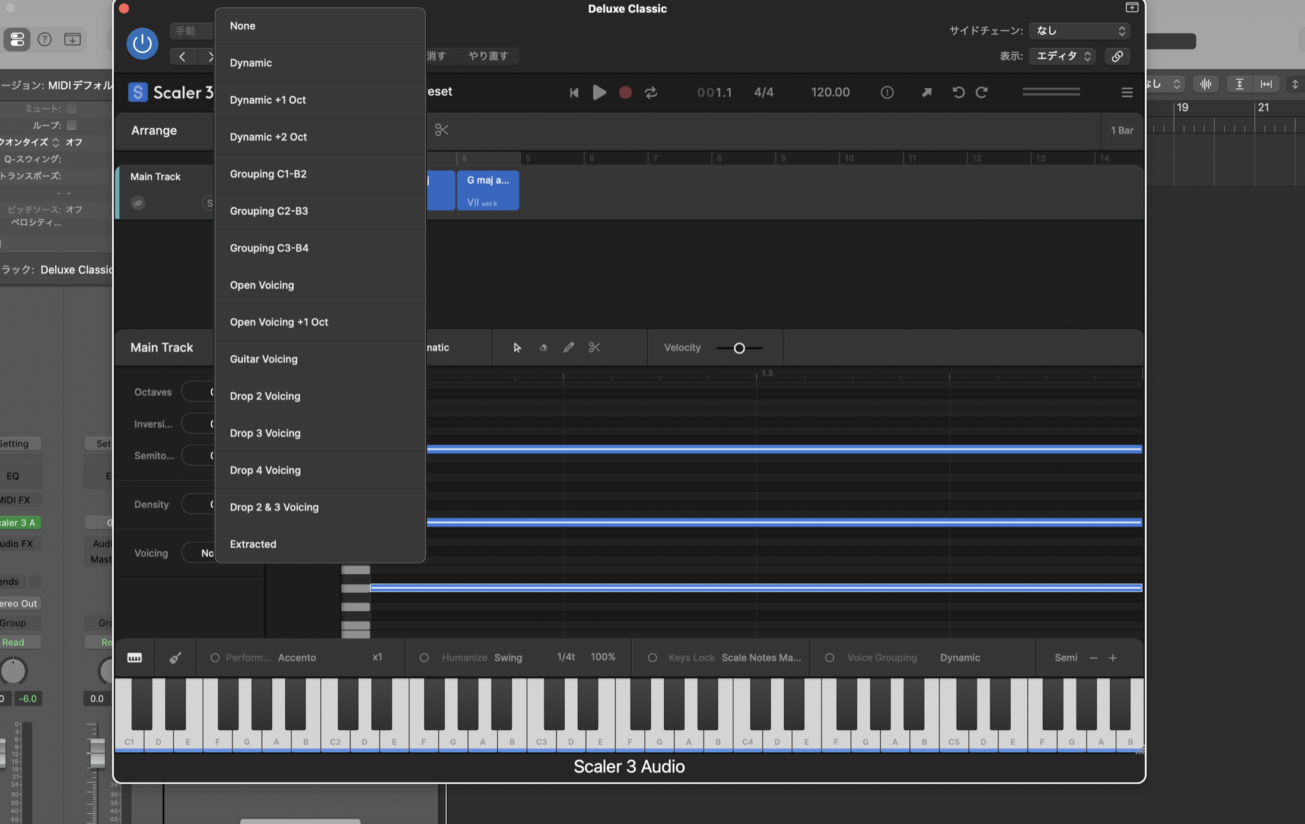1305x824 pixels.
Task: Undo the last action in Scaler
Action: 958,92
